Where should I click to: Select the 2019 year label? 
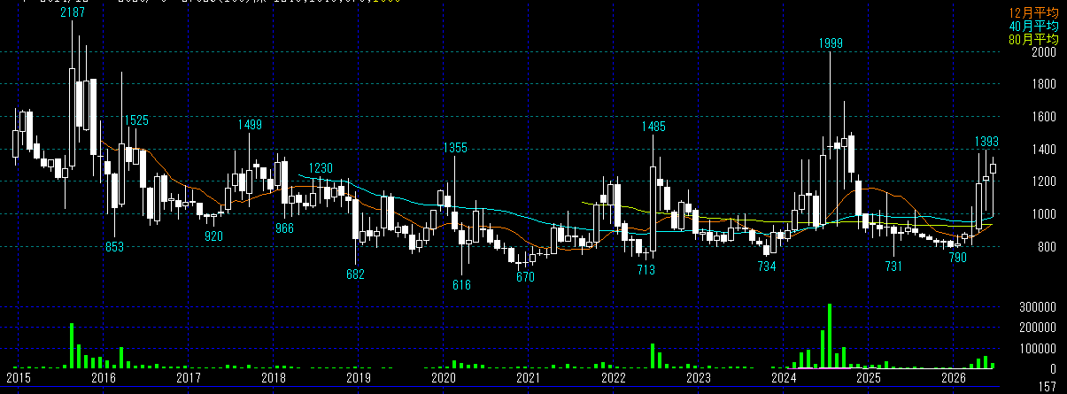[359, 378]
